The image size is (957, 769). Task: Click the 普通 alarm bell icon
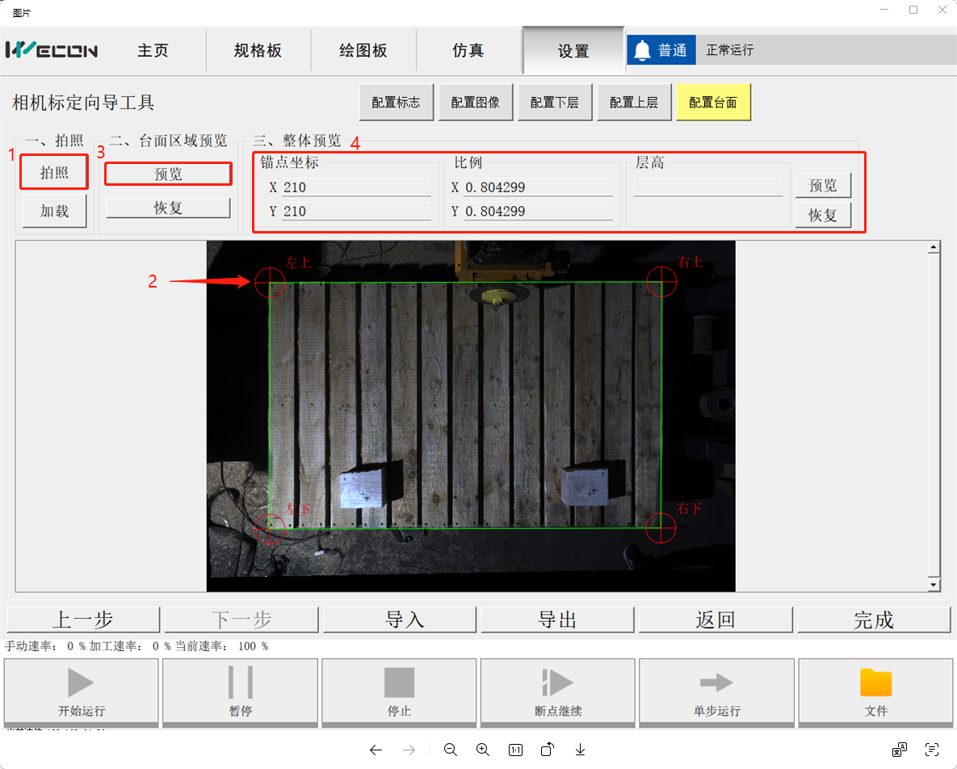pos(643,50)
